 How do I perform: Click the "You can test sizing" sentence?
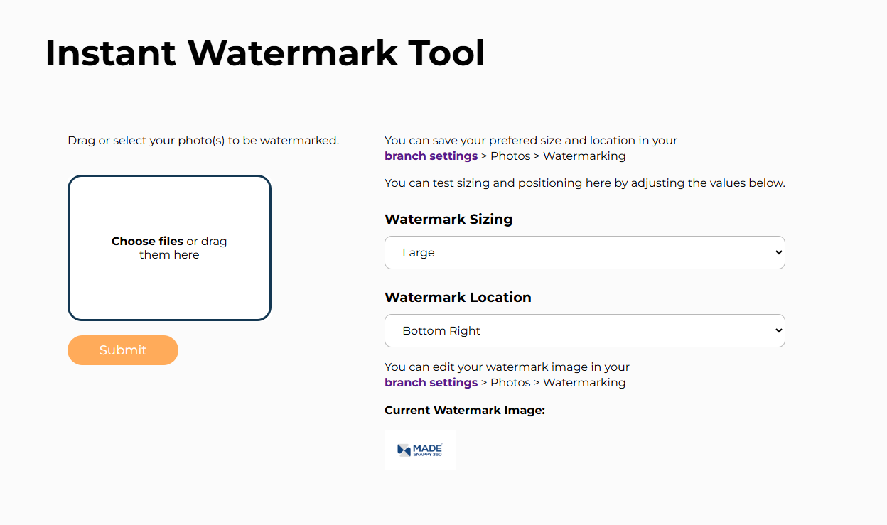click(584, 183)
